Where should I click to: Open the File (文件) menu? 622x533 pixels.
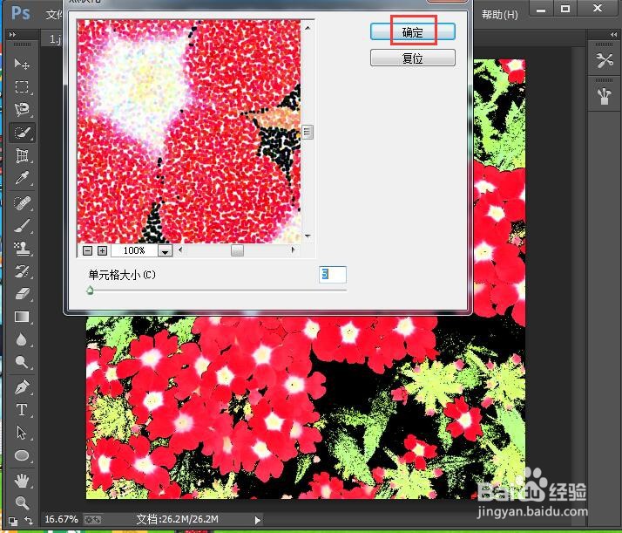[x=54, y=15]
